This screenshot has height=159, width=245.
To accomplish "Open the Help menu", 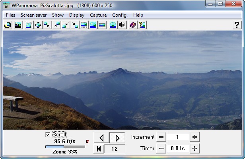I will point(138,15).
